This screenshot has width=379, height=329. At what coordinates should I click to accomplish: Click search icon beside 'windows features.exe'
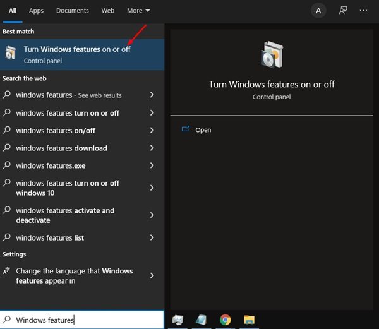7,165
